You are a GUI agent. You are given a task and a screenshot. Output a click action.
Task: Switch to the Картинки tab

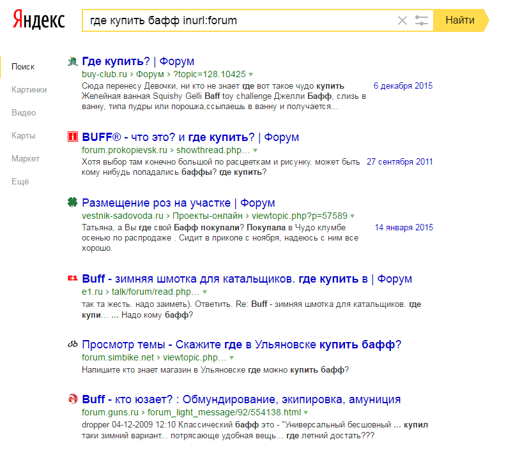pyautogui.click(x=29, y=89)
